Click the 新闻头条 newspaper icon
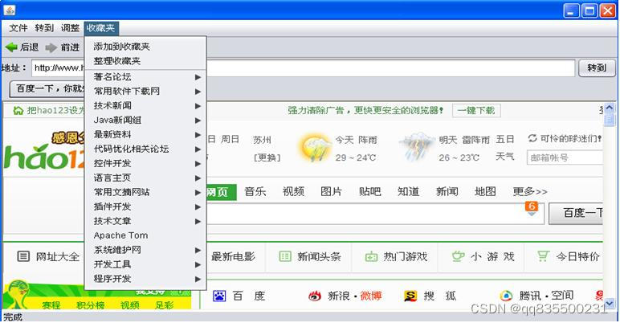 point(284,256)
